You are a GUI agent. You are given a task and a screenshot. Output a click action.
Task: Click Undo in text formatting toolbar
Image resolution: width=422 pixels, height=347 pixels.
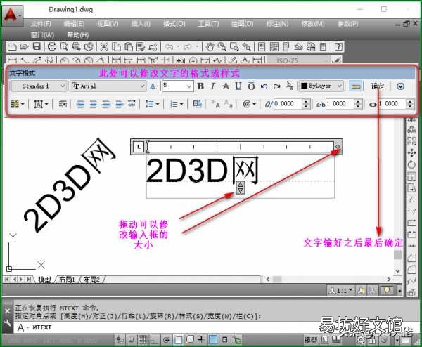point(264,86)
